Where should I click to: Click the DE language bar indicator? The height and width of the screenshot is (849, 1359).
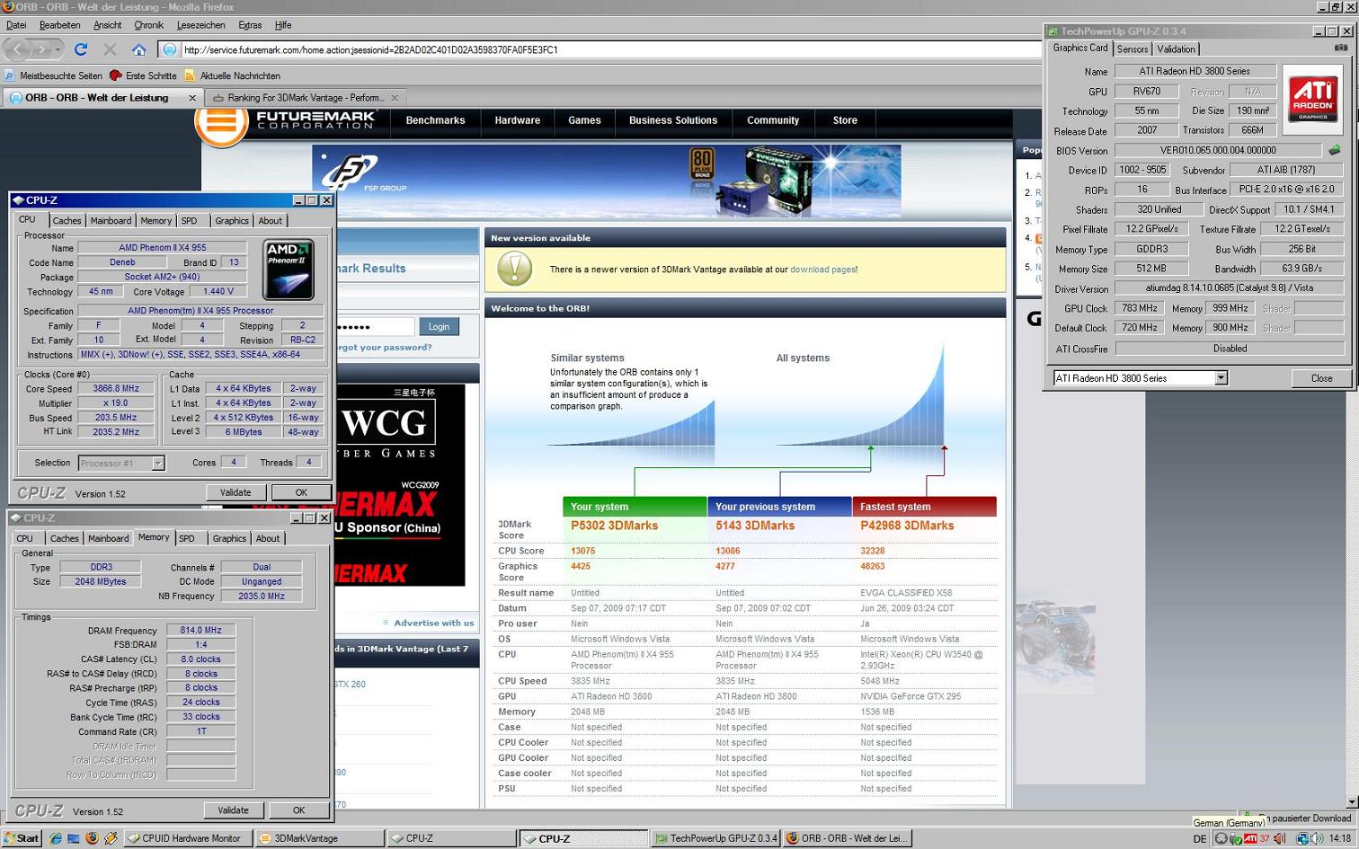click(1200, 838)
